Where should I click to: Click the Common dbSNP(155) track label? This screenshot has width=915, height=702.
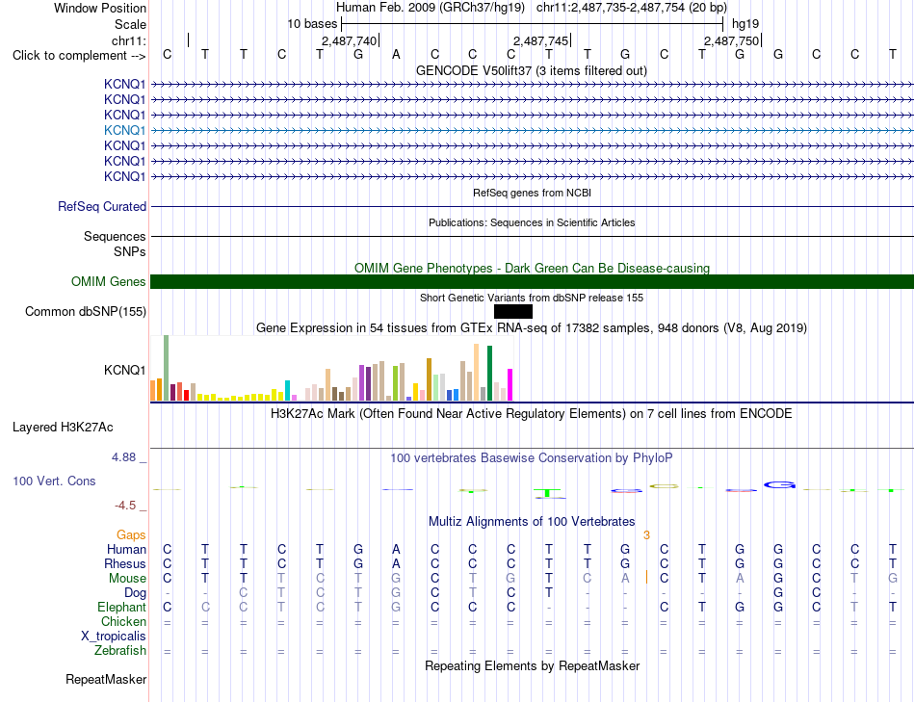click(x=86, y=312)
